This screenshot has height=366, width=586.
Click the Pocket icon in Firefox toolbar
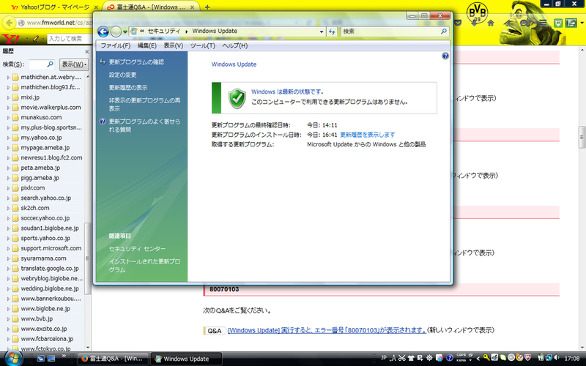click(458, 23)
